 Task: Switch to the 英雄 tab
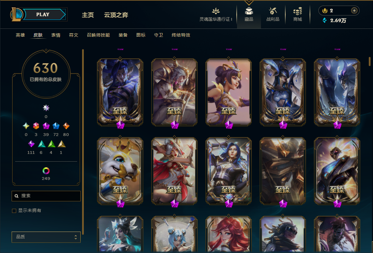click(20, 35)
